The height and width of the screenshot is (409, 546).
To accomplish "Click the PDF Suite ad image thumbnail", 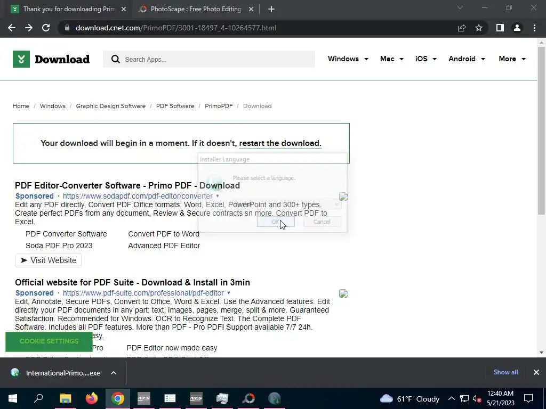I will click(x=343, y=293).
